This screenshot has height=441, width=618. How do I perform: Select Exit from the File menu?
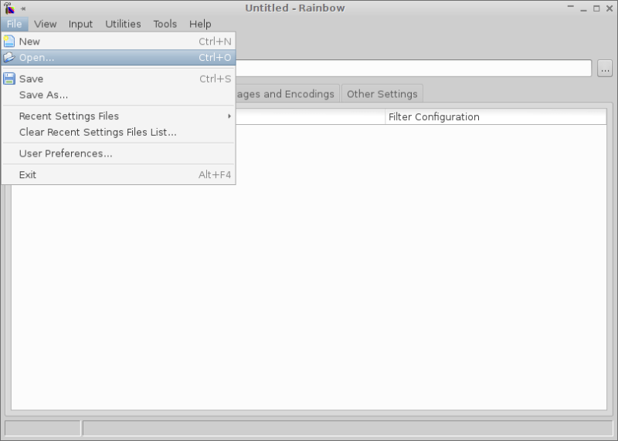118,175
